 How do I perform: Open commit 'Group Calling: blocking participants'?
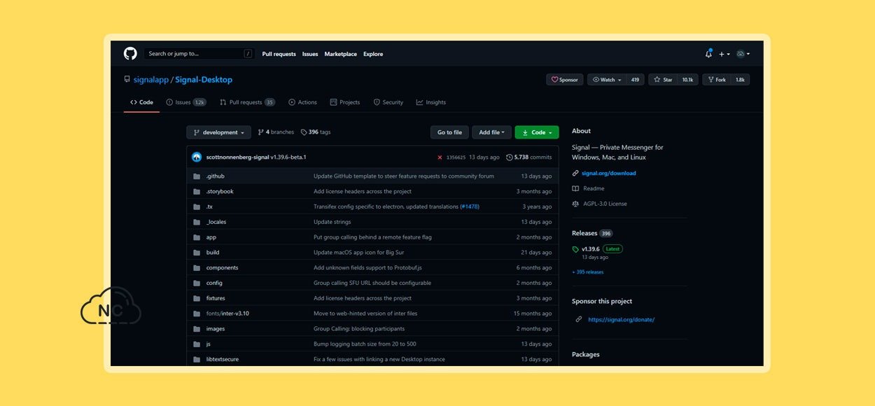(x=359, y=329)
